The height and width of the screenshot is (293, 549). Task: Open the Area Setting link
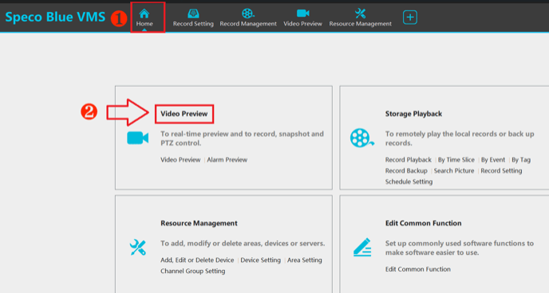click(x=305, y=260)
